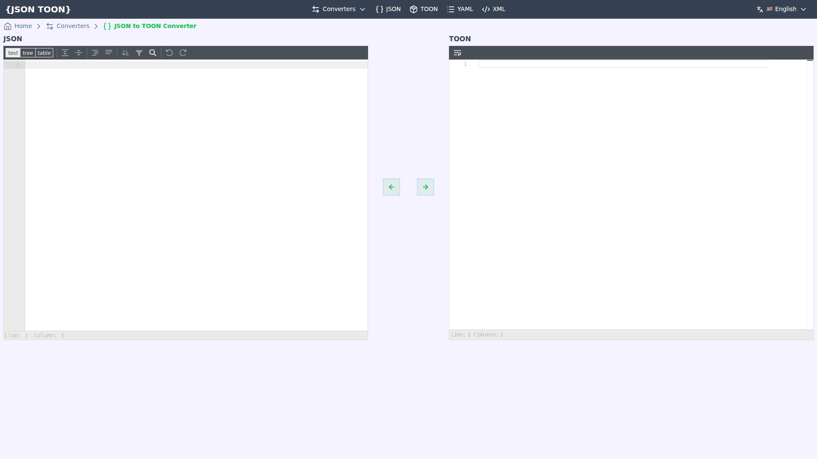This screenshot has width=817, height=459.
Task: Redo the last JSON edit
Action: click(x=183, y=52)
